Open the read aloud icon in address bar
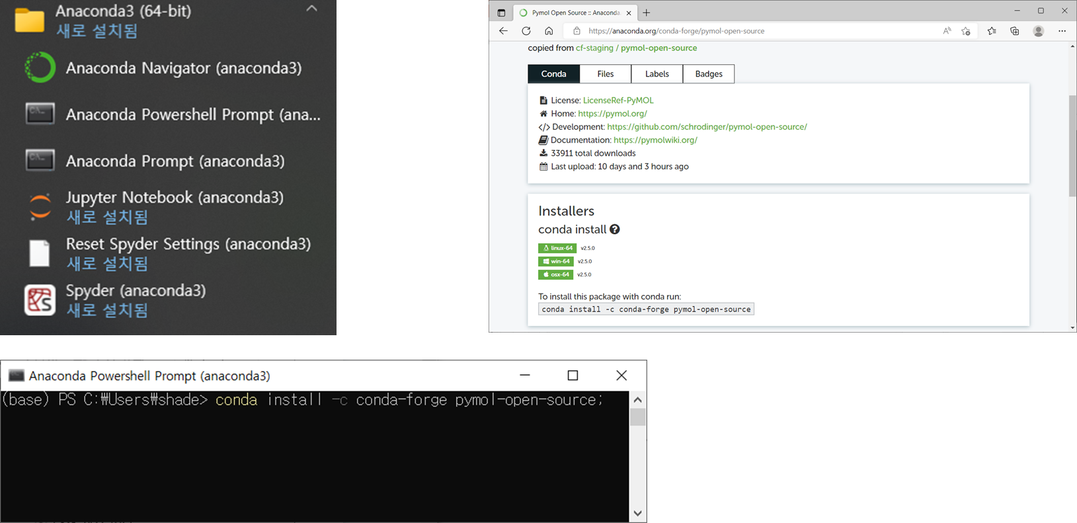The height and width of the screenshot is (523, 1077). pyautogui.click(x=947, y=31)
